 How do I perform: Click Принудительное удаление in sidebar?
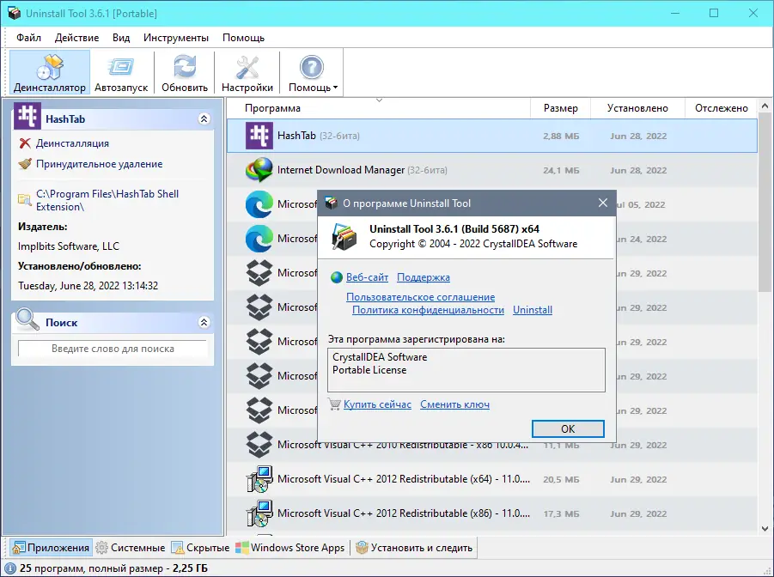click(99, 164)
